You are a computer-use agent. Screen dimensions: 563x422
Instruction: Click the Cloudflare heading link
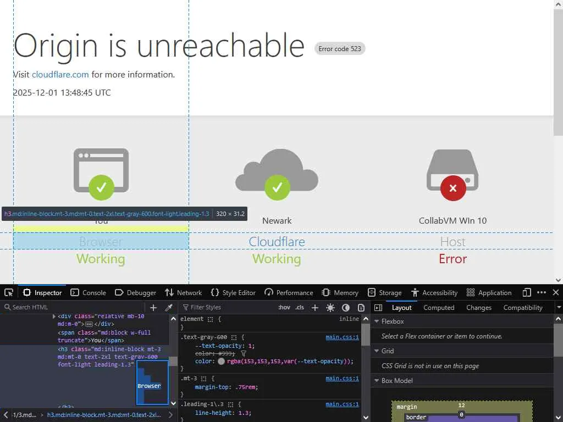point(277,242)
